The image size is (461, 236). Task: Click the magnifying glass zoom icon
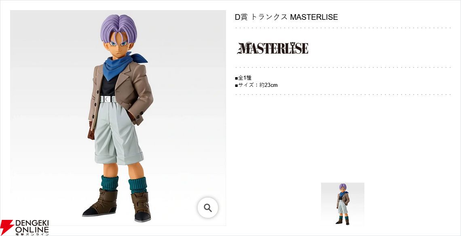208,208
